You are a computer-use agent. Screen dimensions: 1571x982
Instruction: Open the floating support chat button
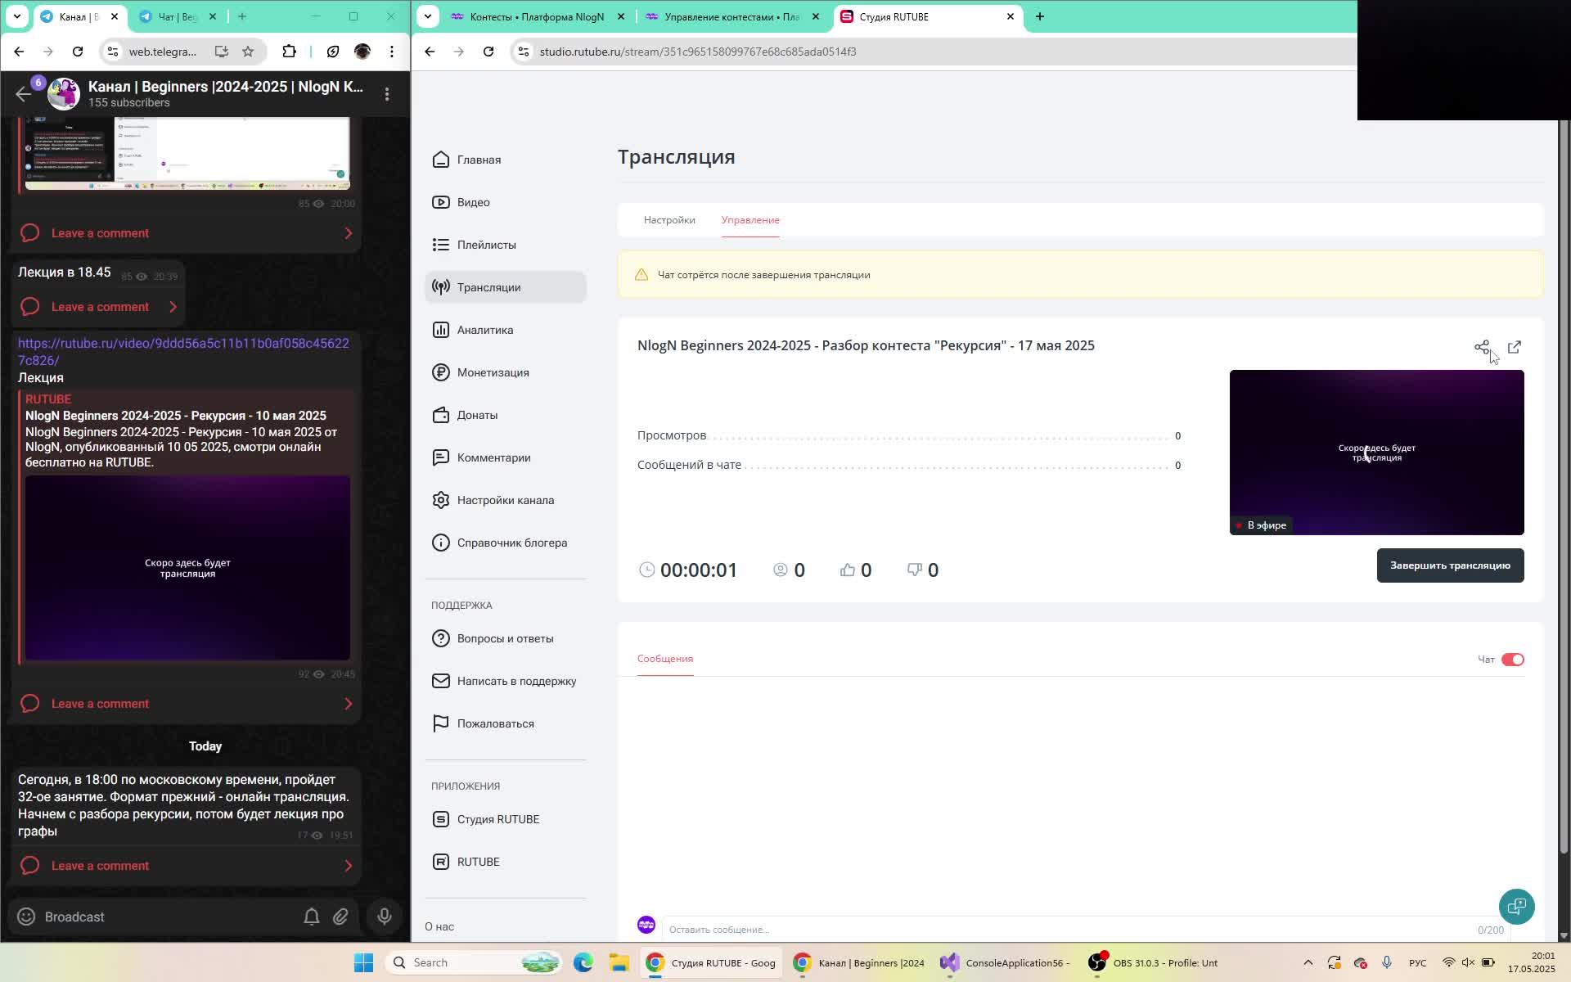1517,907
